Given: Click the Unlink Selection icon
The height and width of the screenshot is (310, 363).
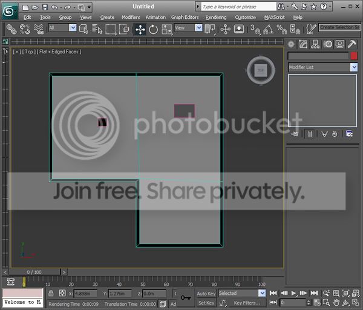Looking at the screenshot, I should [25, 30].
